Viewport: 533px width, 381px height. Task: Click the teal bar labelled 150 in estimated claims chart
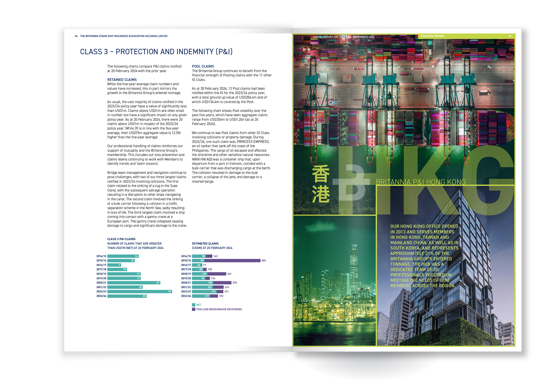click(203, 283)
